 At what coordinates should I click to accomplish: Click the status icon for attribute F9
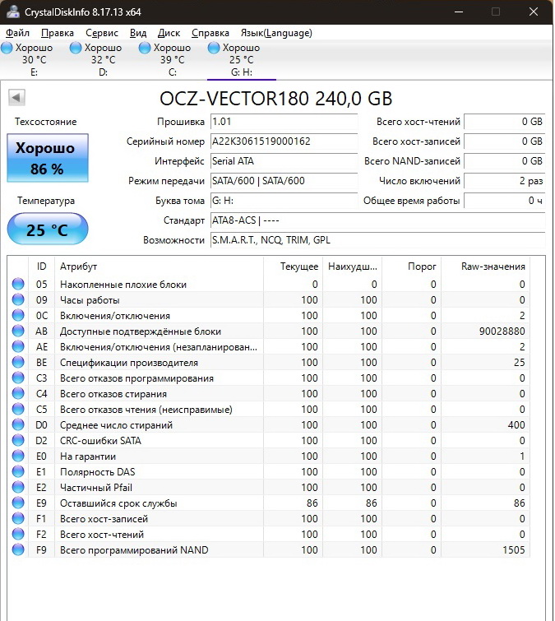(x=18, y=549)
